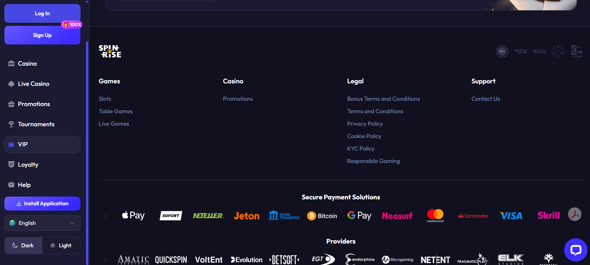Click the Sofort payment logo

pyautogui.click(x=171, y=216)
